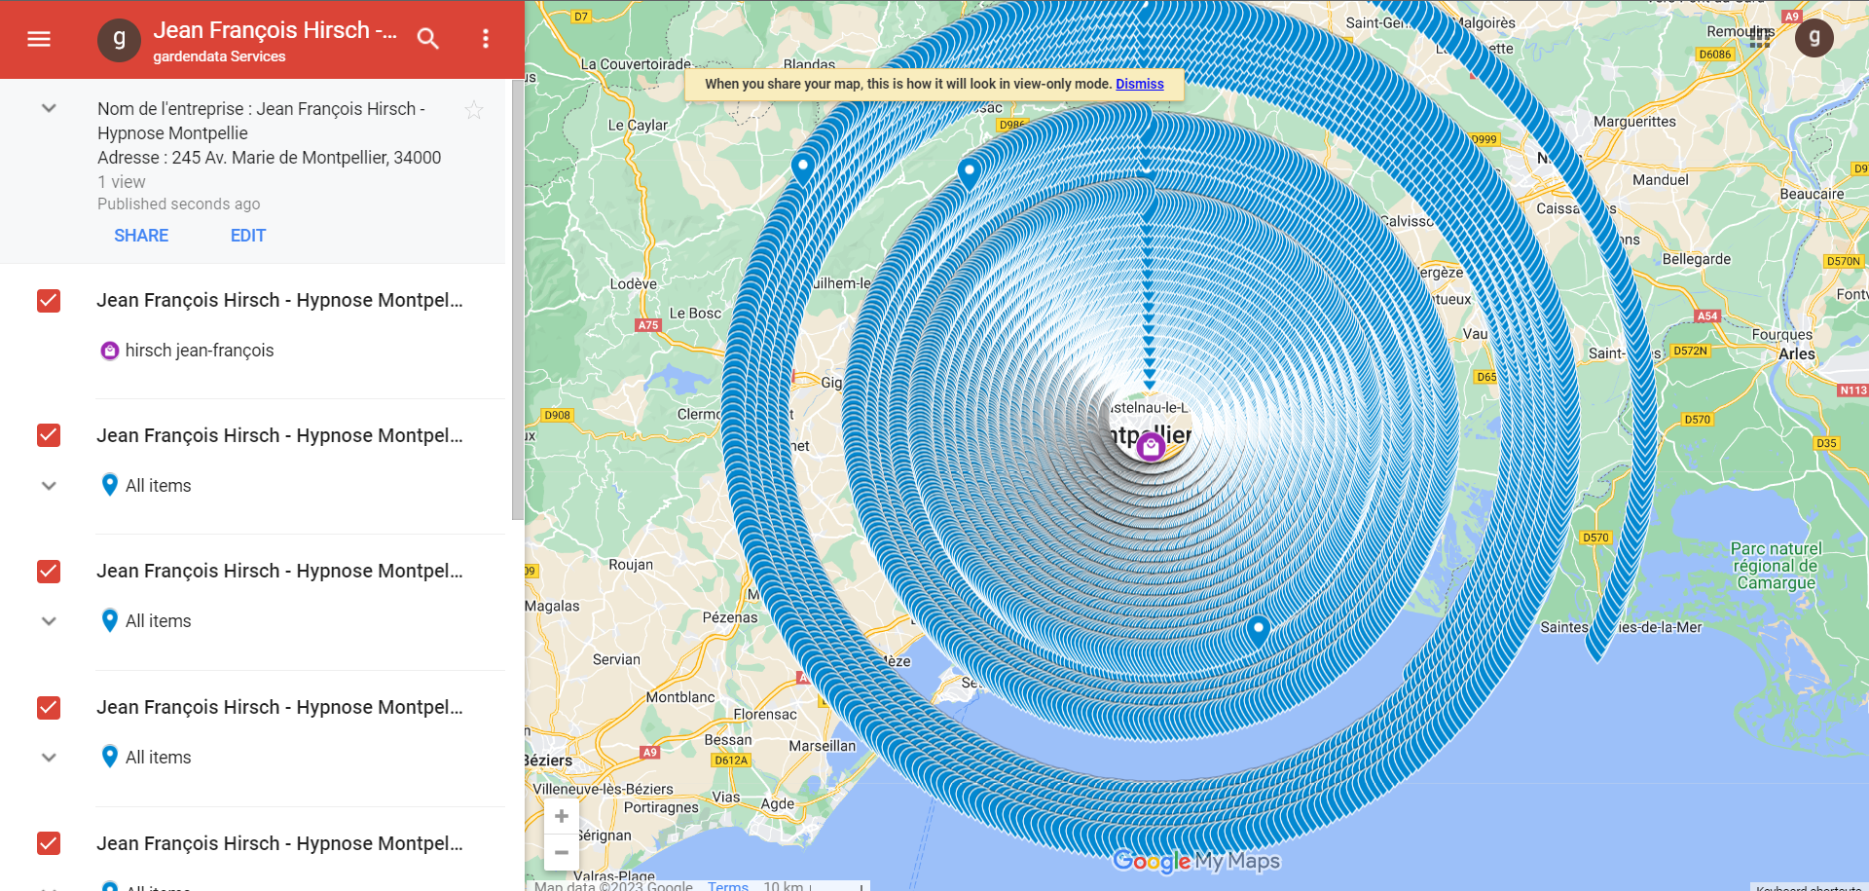This screenshot has width=1869, height=891.
Task: Click the La Couvertoirade label on the map
Action: (x=636, y=64)
